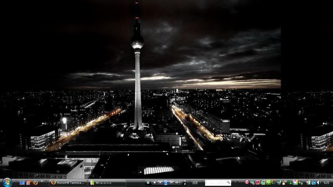Stop playback in the media player toolbar
This screenshot has height=187, width=333.
[x=155, y=182]
